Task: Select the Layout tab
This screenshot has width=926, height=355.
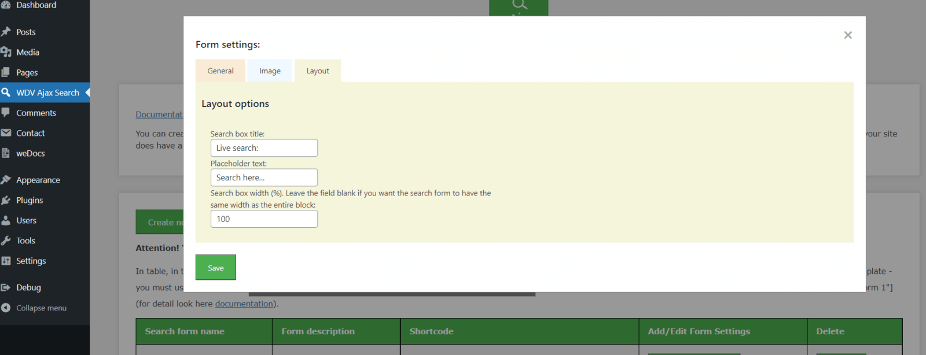Action: click(318, 71)
